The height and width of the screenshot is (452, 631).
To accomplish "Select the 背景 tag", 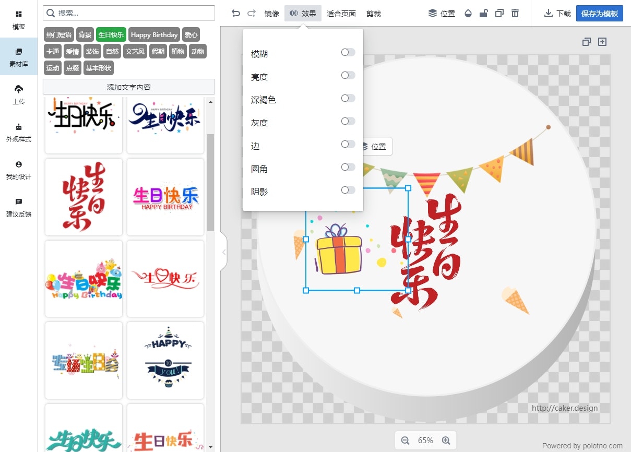I will [x=85, y=35].
